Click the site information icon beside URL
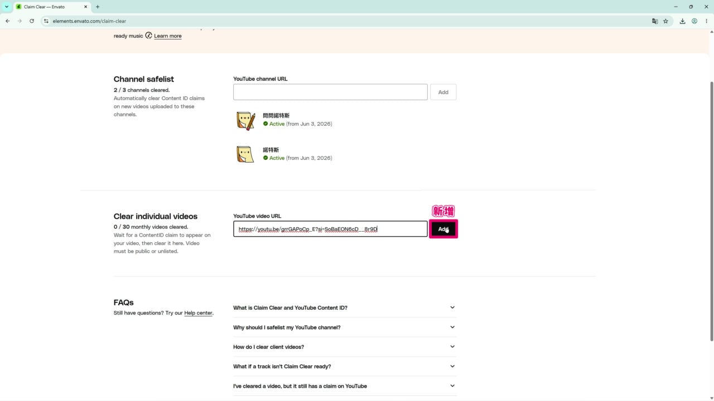The height and width of the screenshot is (401, 714). tap(46, 21)
